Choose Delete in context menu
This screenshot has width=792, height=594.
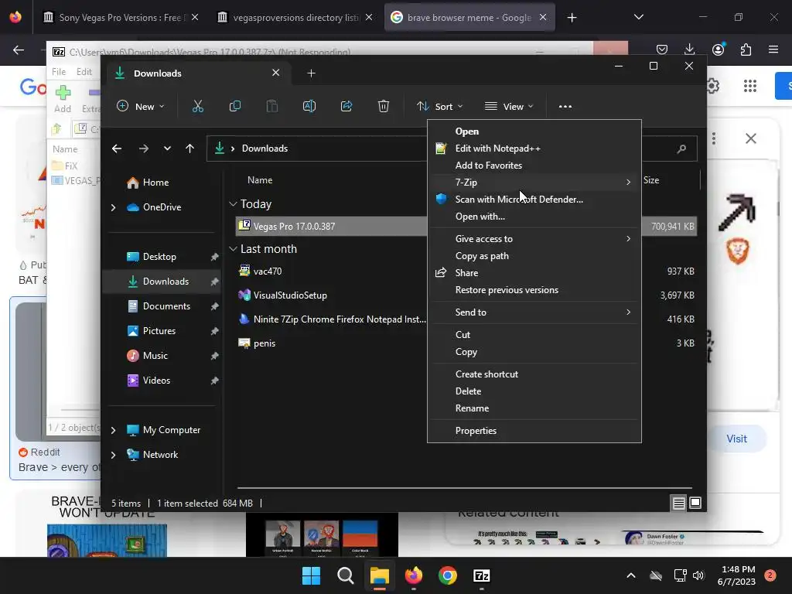(534, 391)
